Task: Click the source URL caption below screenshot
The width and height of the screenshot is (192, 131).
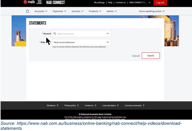Action: coord(91,126)
